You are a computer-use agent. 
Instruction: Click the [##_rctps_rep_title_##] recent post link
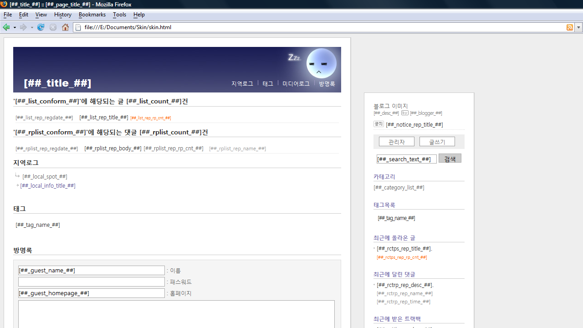pos(404,248)
